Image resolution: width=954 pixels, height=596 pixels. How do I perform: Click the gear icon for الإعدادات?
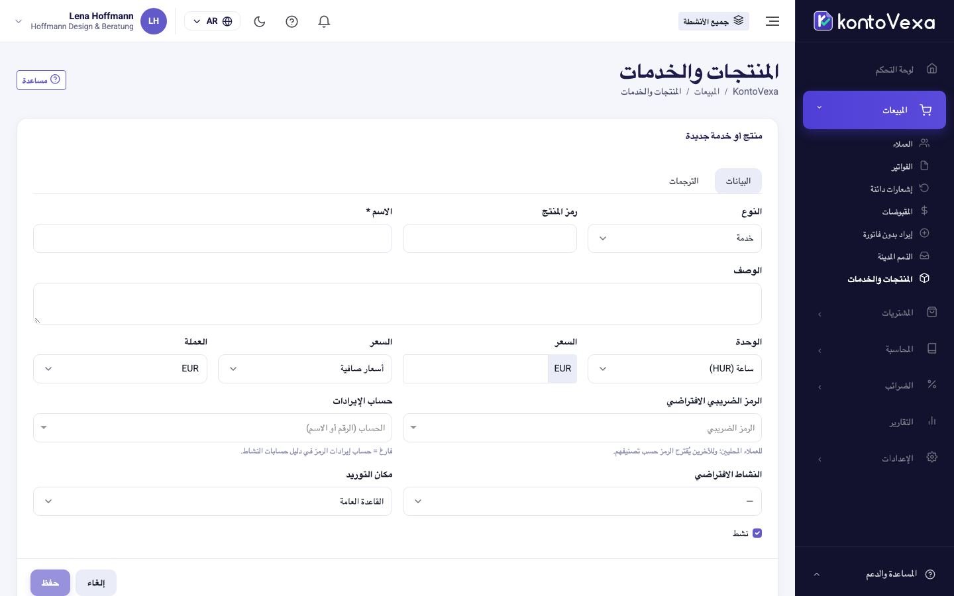point(932,457)
